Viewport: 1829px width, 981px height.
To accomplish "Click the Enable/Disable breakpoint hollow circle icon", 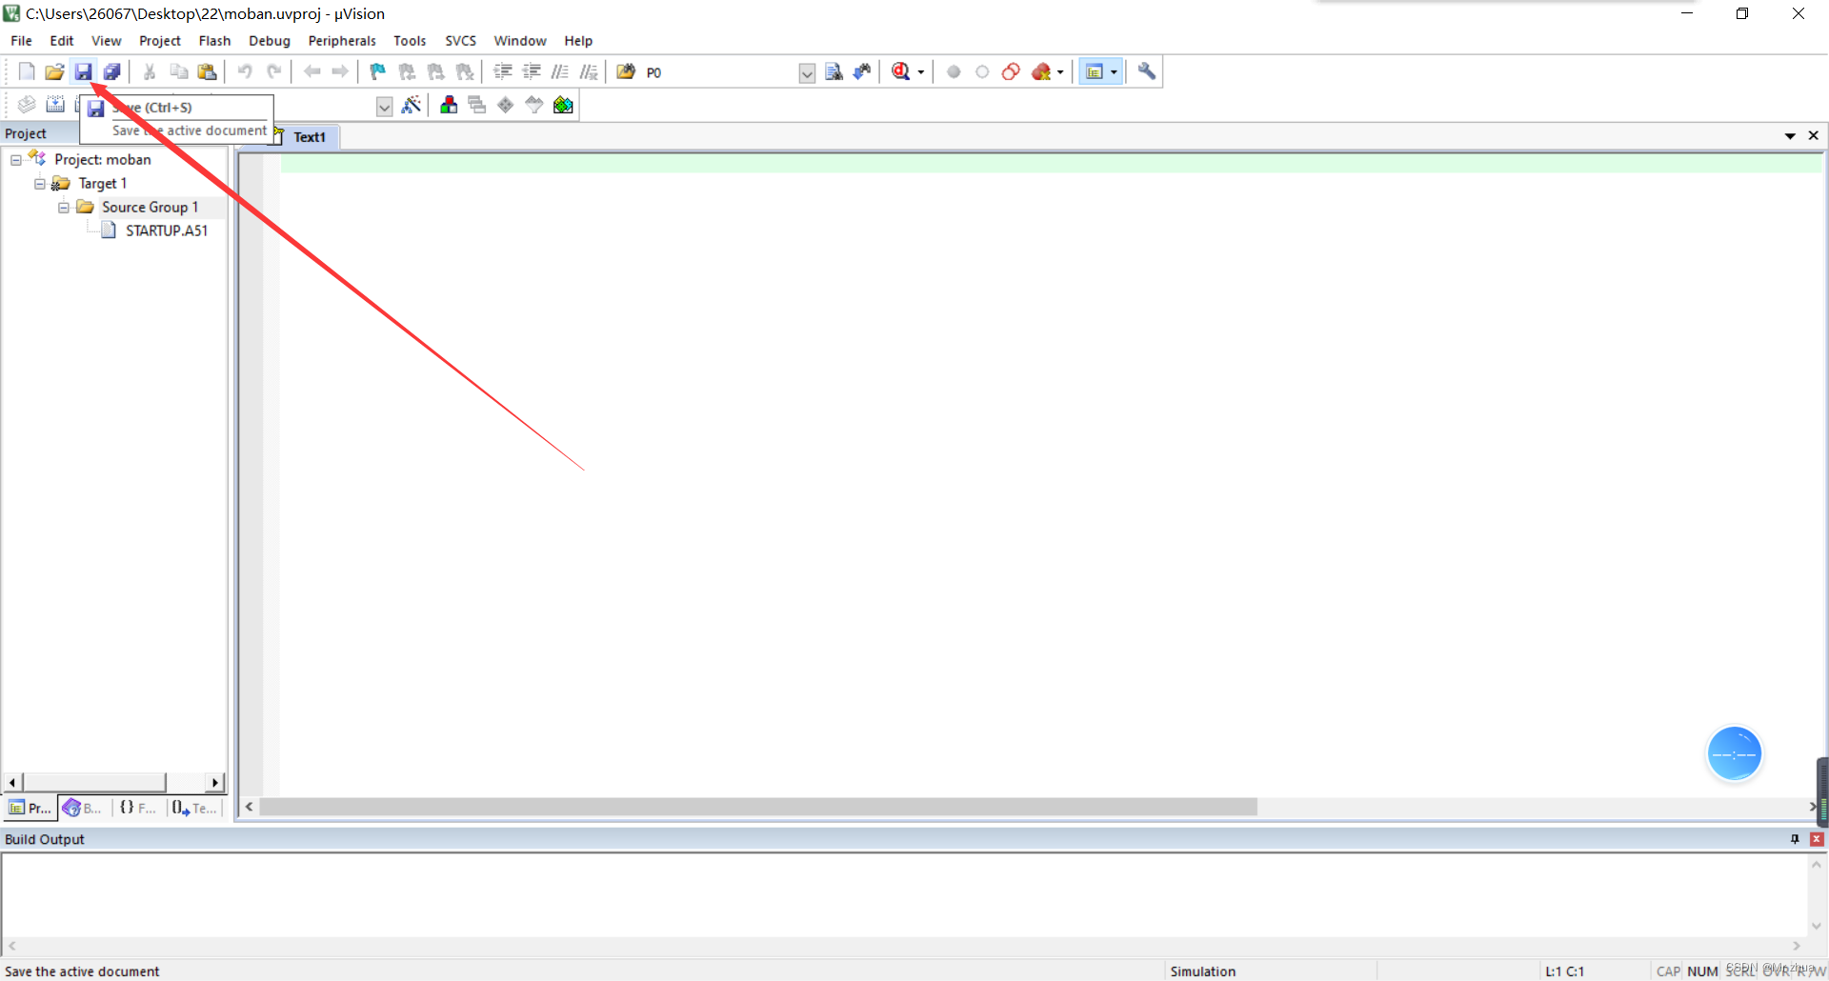I will 982,71.
